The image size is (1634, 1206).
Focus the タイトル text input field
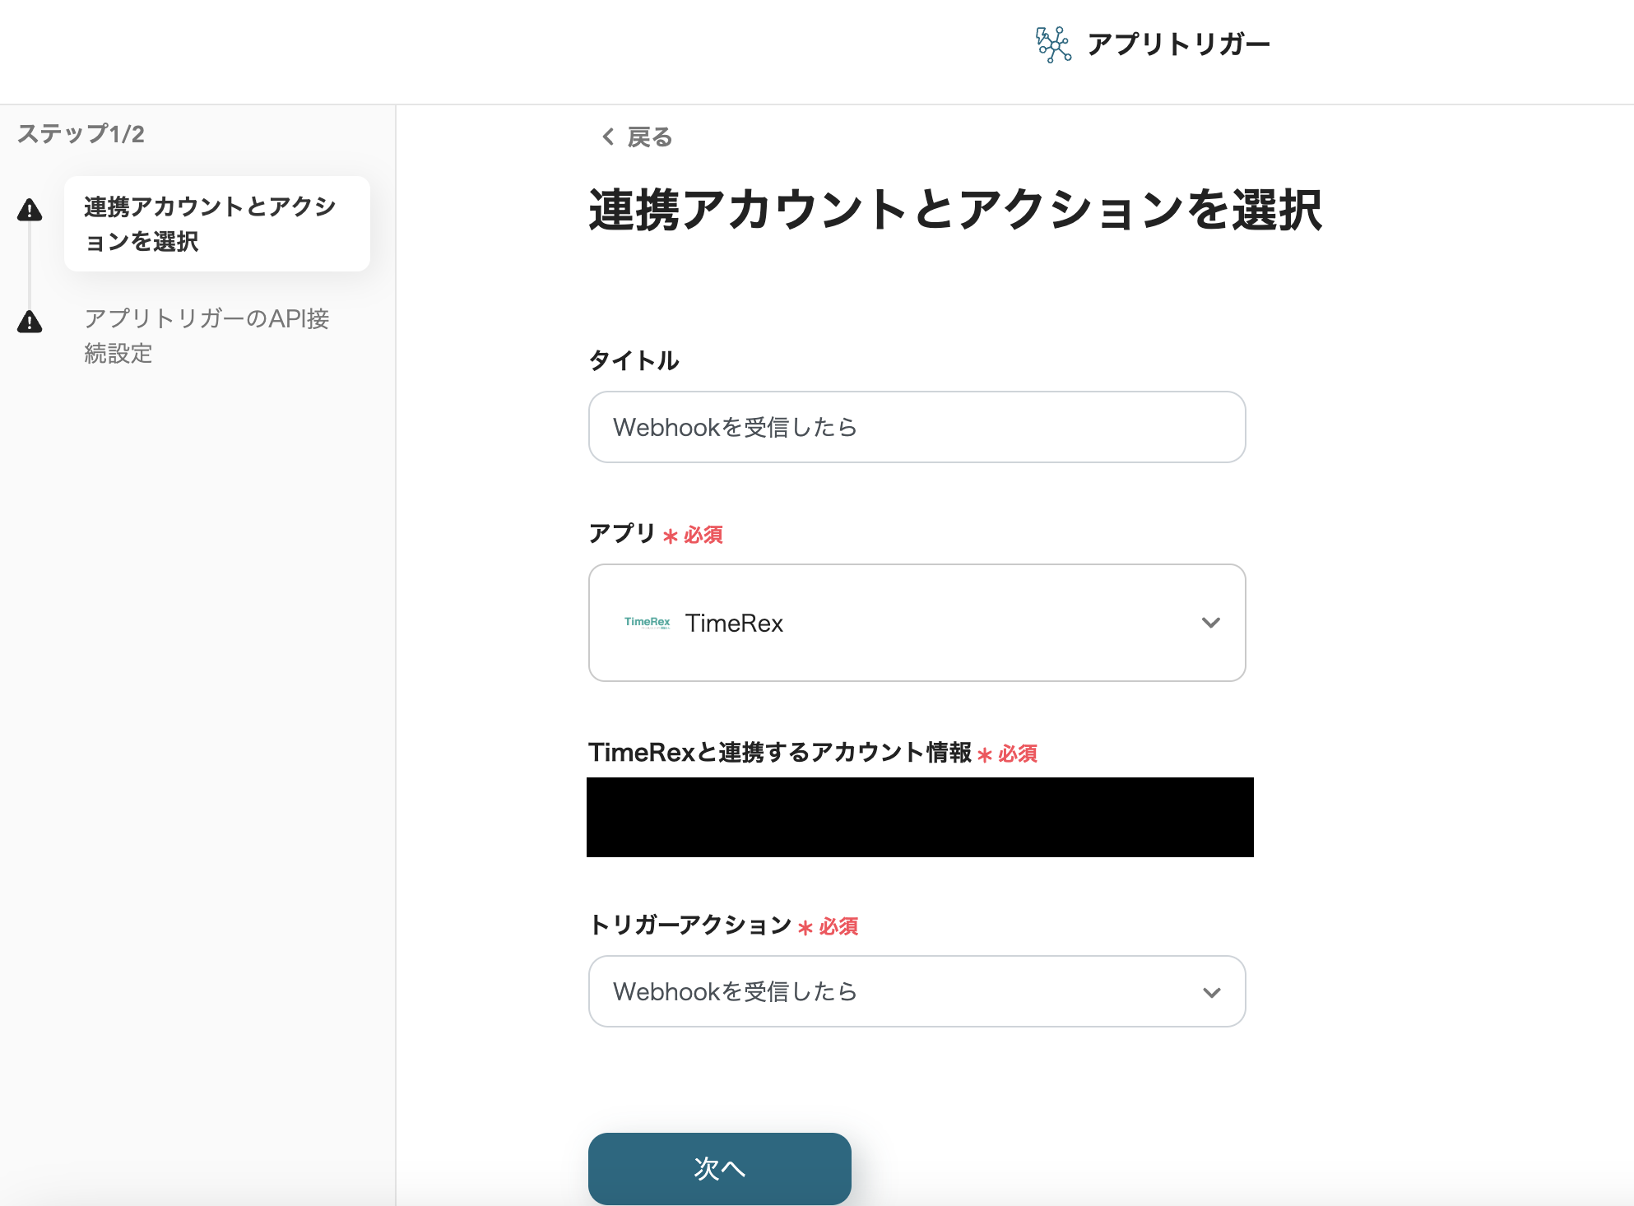[917, 427]
